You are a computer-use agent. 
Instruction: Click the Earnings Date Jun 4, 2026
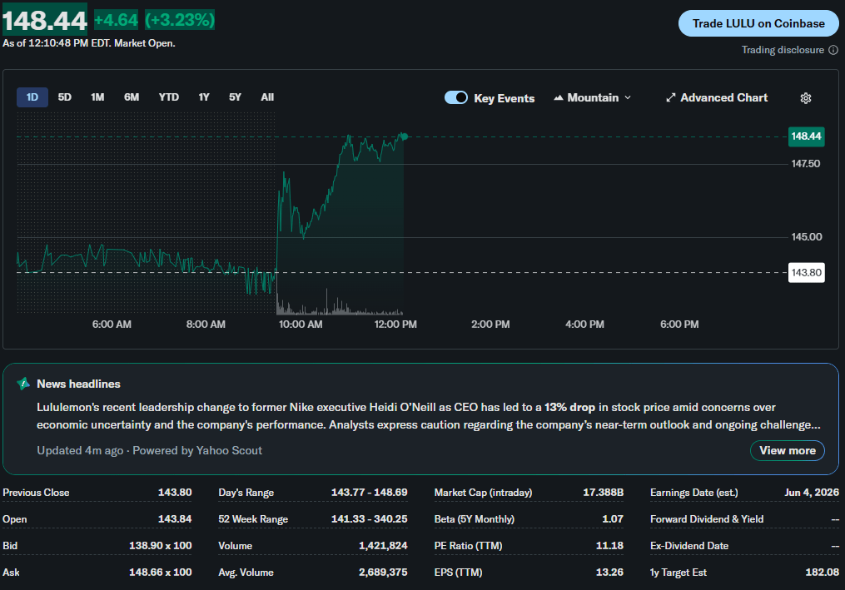[x=812, y=493]
